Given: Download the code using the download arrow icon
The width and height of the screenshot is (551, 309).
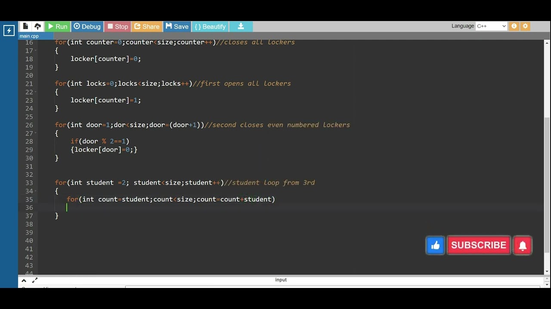Looking at the screenshot, I should 241,27.
